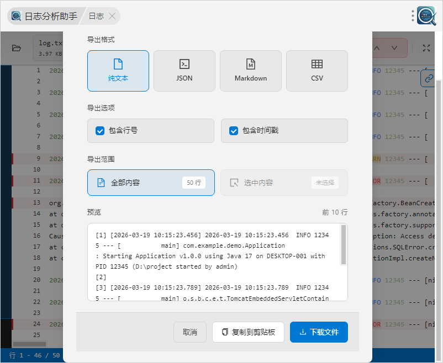
Task: Uncheck the 包含行号 checkbox
Action: click(x=100, y=131)
